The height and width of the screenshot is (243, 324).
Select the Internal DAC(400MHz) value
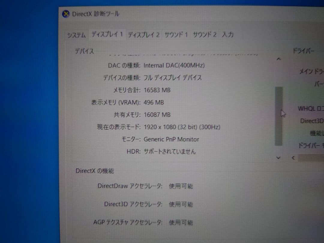click(x=174, y=65)
